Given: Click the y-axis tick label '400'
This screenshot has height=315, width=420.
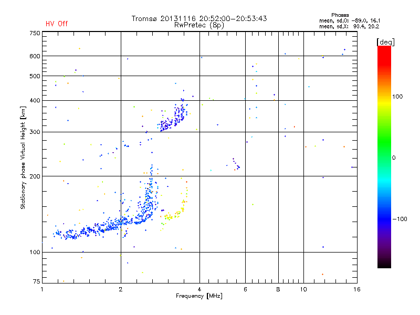Looking at the screenshot, I should 35,100.
